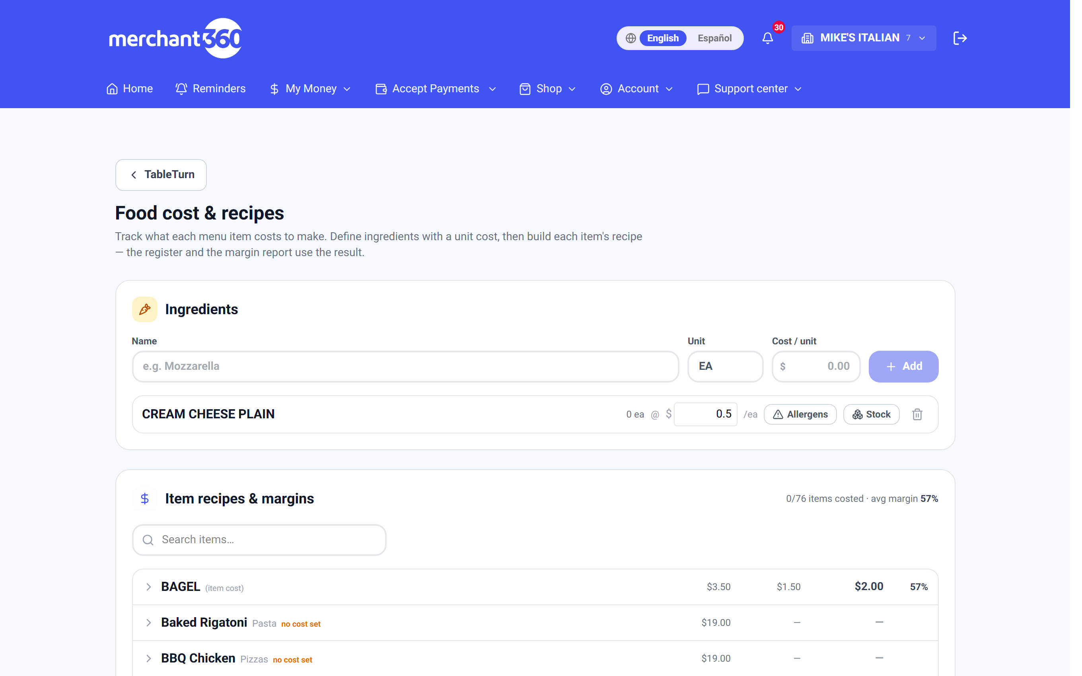Image resolution: width=1082 pixels, height=676 pixels.
Task: Open the MIKE'S ITALIAN merchant dropdown
Action: tap(863, 38)
